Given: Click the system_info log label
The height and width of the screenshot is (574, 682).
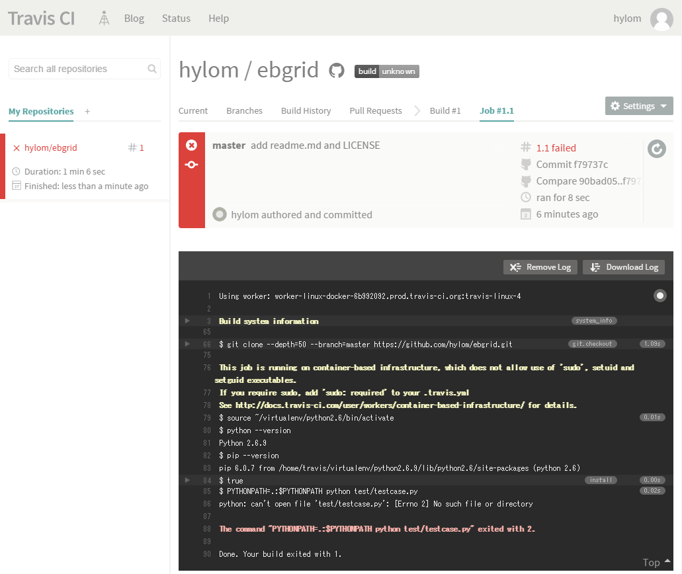Looking at the screenshot, I should tap(594, 321).
